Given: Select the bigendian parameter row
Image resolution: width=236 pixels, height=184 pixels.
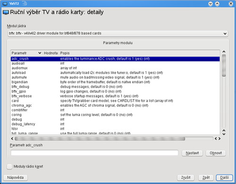Looking at the screenshot, I should pos(115,82).
